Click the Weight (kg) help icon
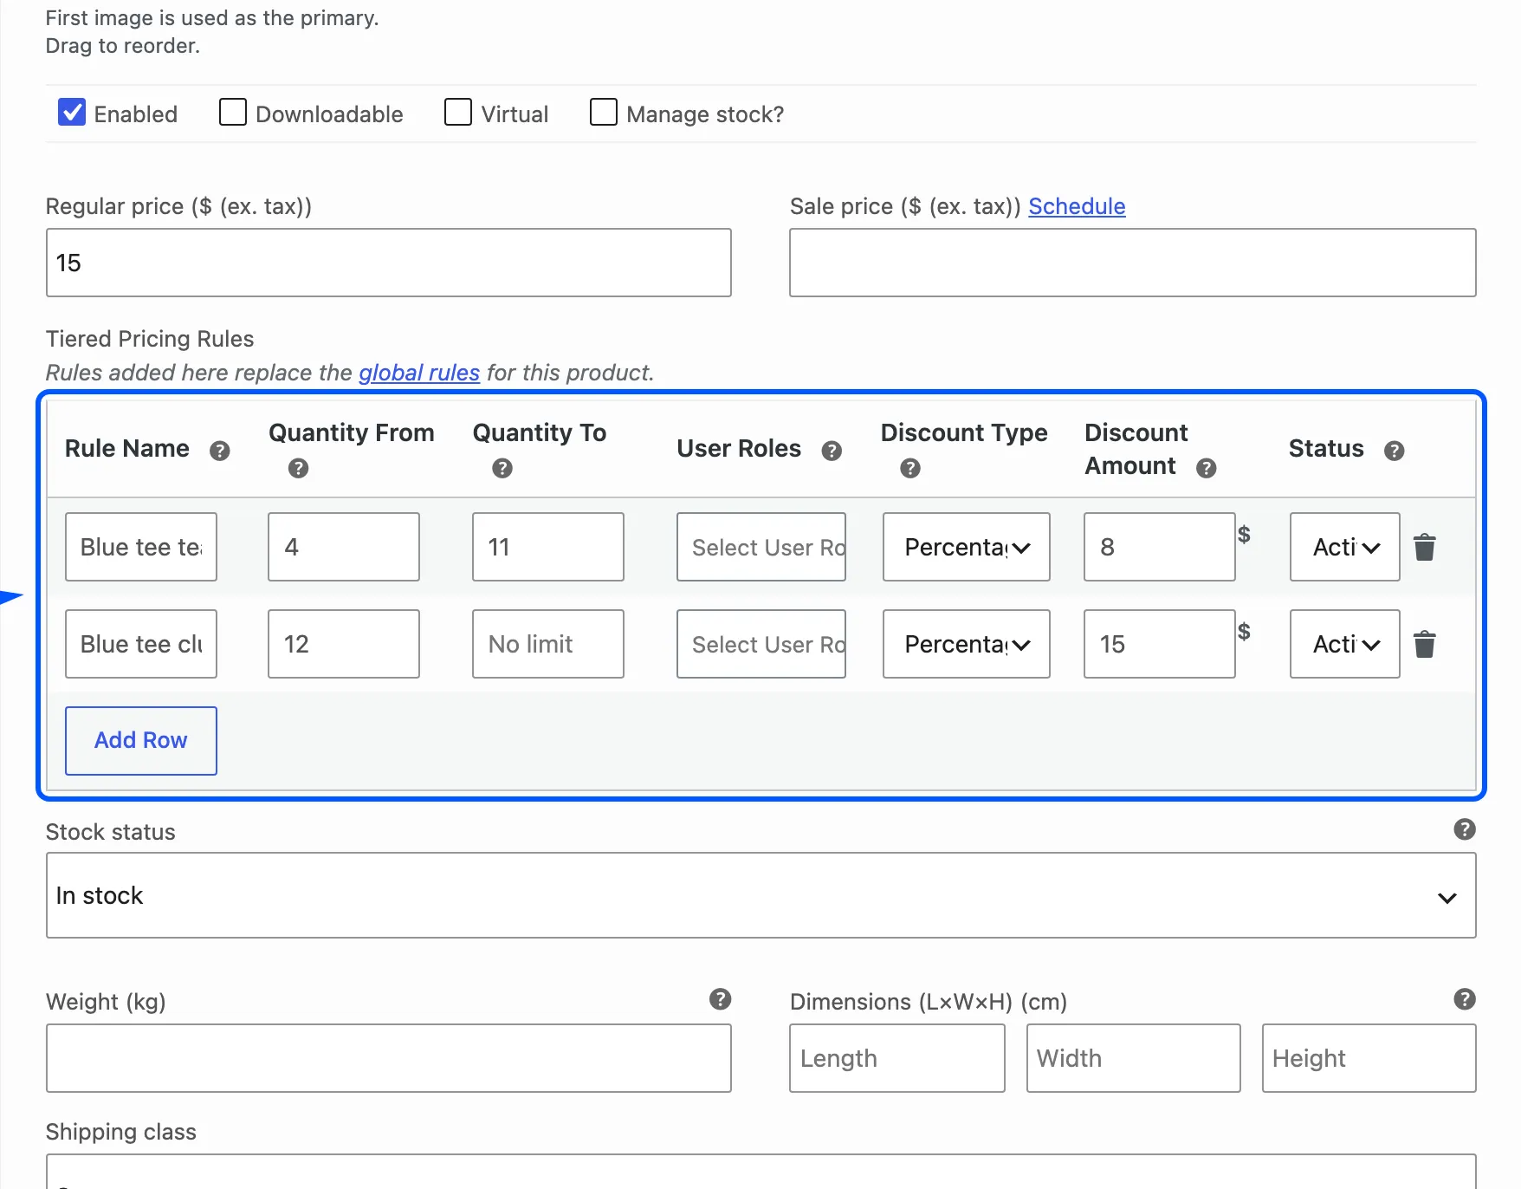This screenshot has height=1189, width=1521. [721, 999]
